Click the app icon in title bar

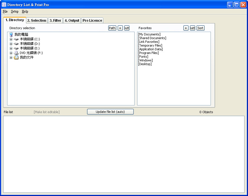click(x=4, y=5)
